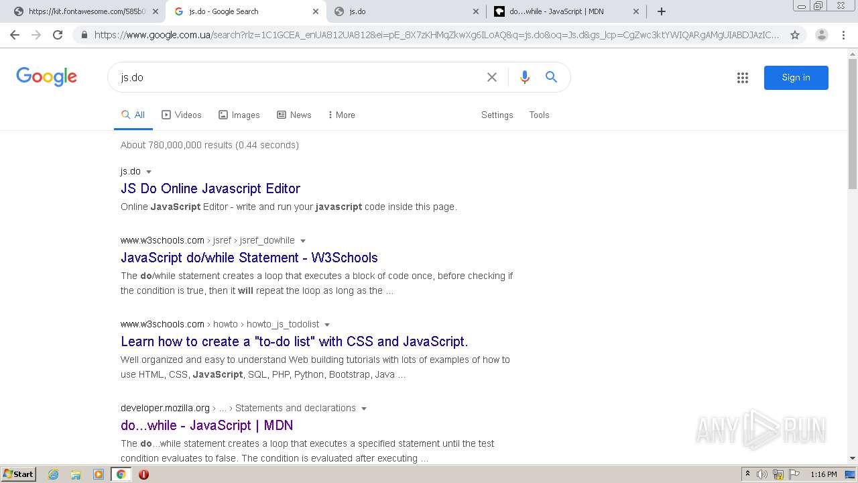Launch Internet Explorer from the taskbar

[54, 474]
